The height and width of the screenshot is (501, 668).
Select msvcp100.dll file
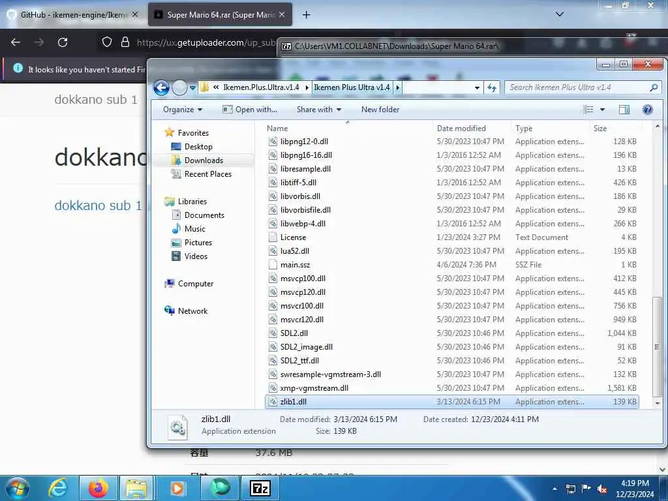[x=303, y=278]
